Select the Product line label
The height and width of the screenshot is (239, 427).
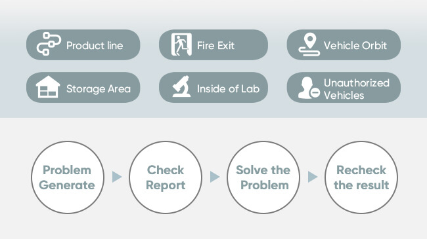click(95, 46)
